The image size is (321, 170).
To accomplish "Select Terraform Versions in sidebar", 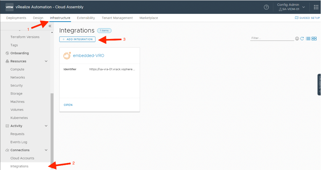I will pyautogui.click(x=25, y=37).
